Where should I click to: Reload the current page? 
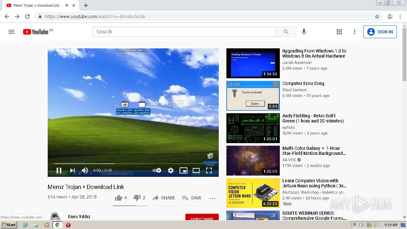point(27,17)
